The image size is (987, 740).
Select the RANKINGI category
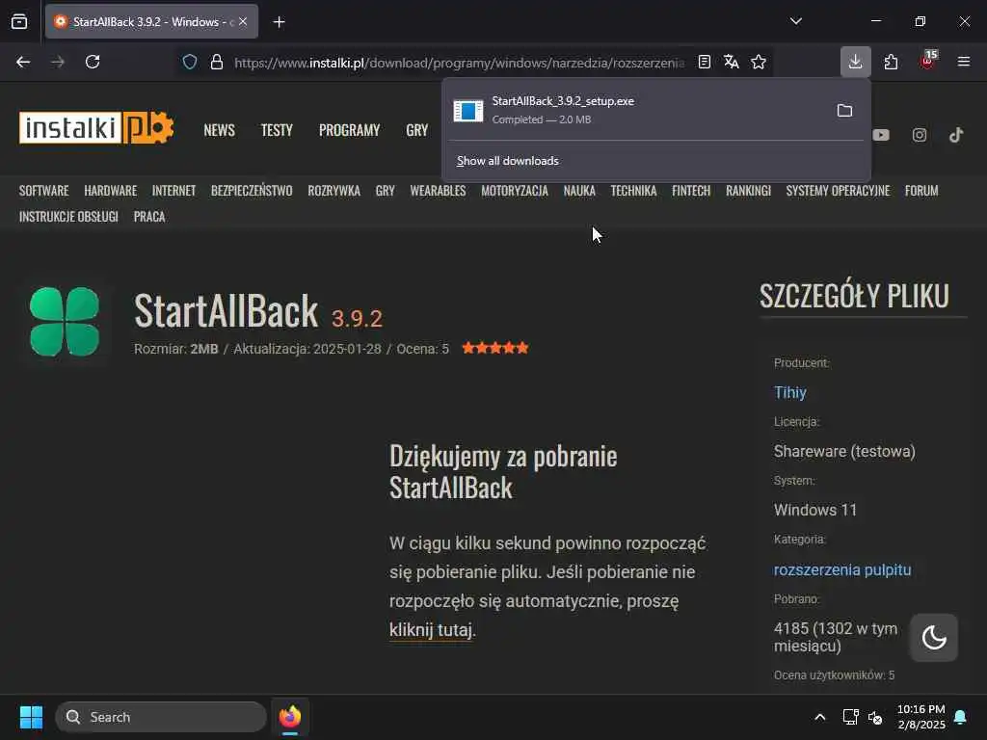(748, 191)
